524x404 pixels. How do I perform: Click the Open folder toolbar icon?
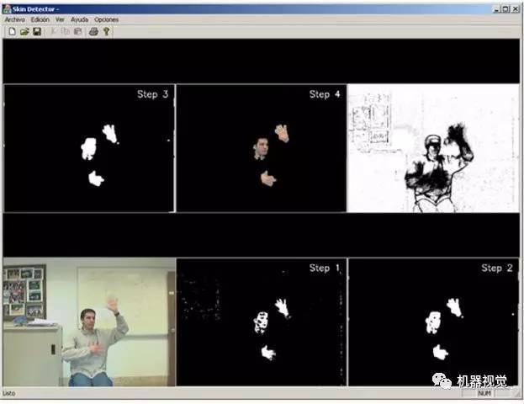pyautogui.click(x=24, y=32)
